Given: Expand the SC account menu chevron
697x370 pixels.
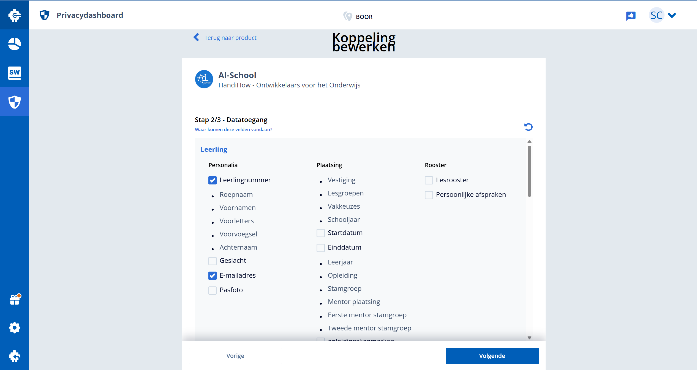Looking at the screenshot, I should [x=672, y=15].
